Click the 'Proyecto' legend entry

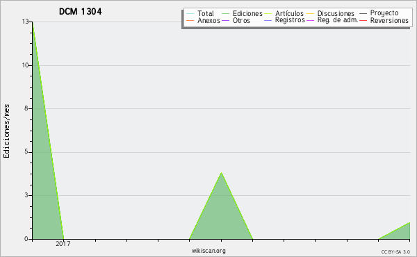[384, 13]
